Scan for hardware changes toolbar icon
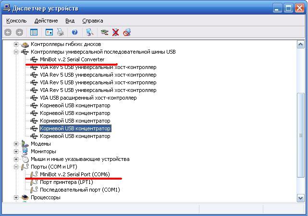The image size is (308, 216). (x=90, y=32)
